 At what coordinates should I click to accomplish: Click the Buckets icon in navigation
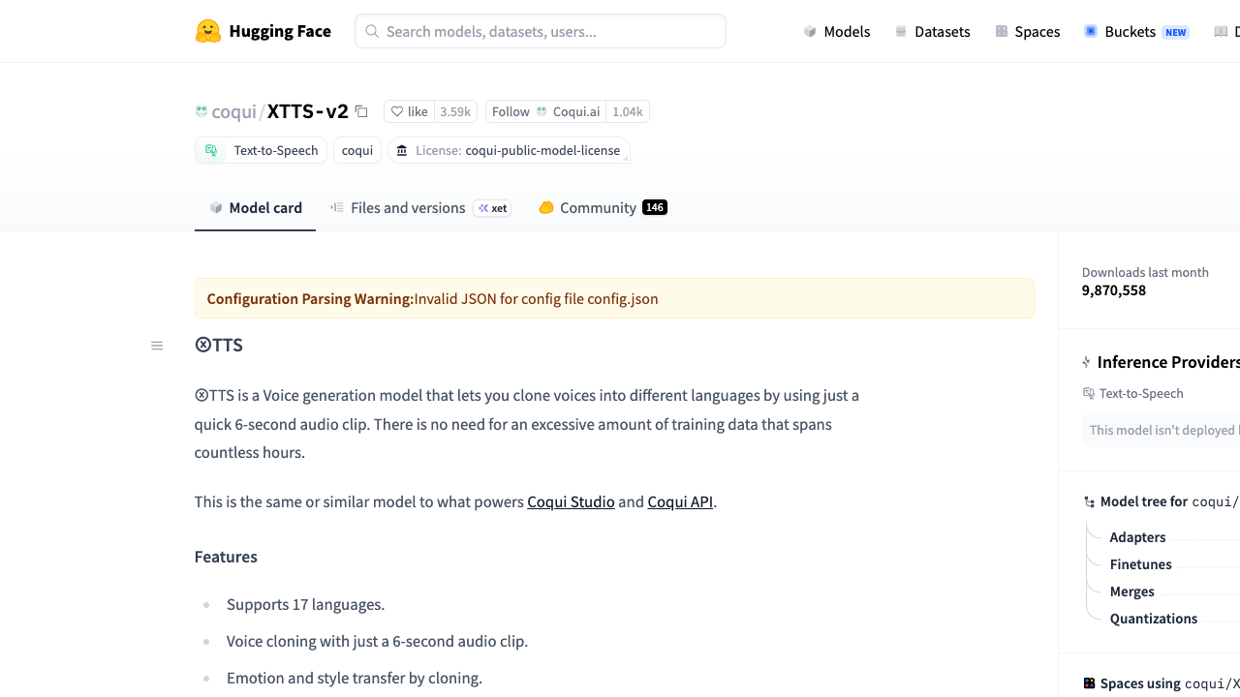coord(1091,31)
